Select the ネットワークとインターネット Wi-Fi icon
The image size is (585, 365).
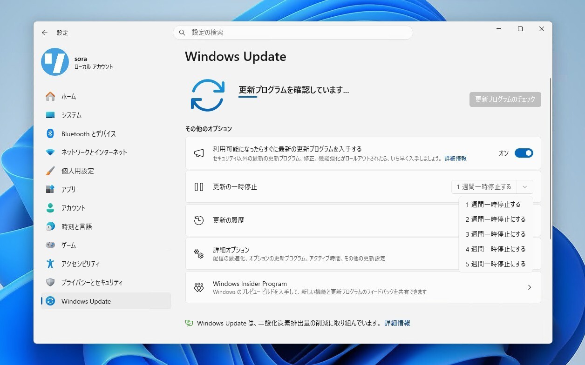pyautogui.click(x=50, y=153)
